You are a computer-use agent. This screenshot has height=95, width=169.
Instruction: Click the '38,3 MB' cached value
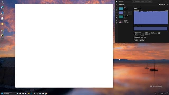tap(143, 37)
